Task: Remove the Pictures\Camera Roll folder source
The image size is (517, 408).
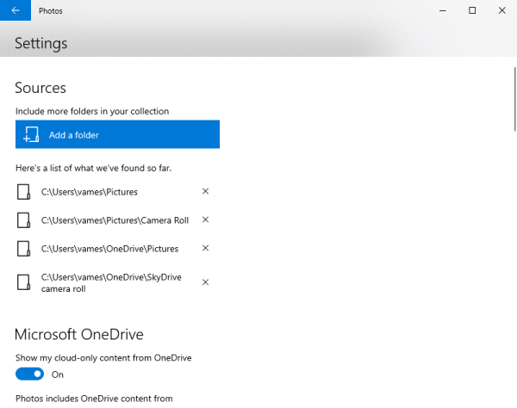Action: (x=205, y=220)
